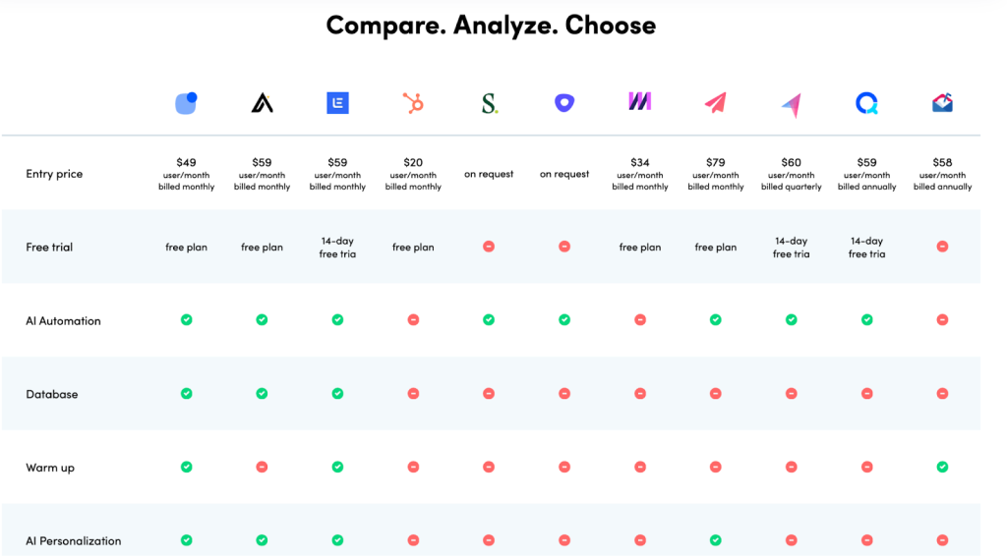Click AI Personalization green check under $79 plan
The height and width of the screenshot is (556, 1007).
(x=716, y=540)
